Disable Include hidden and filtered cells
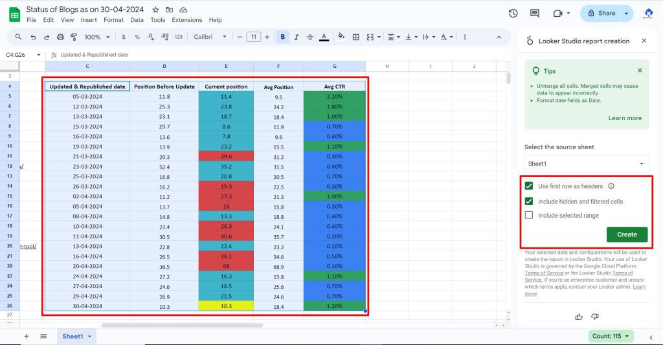Image resolution: width=663 pixels, height=345 pixels. 529,202
